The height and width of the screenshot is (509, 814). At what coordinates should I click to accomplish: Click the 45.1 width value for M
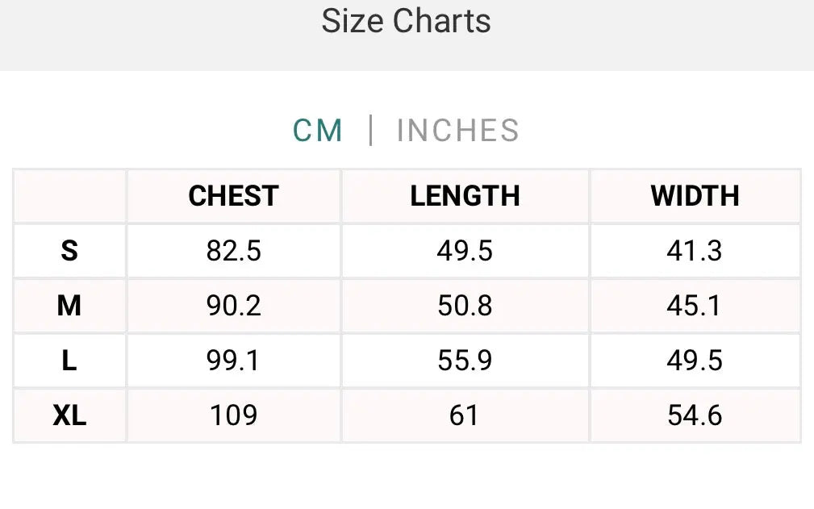[x=695, y=306]
